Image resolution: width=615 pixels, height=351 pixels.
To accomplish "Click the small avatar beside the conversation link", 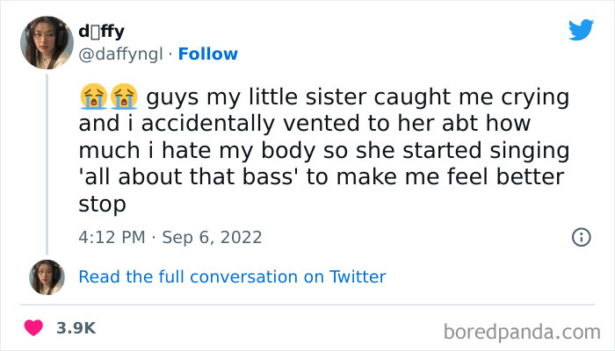I will point(47,276).
